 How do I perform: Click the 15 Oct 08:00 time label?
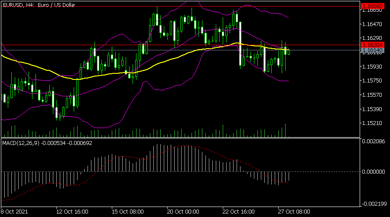point(127,211)
